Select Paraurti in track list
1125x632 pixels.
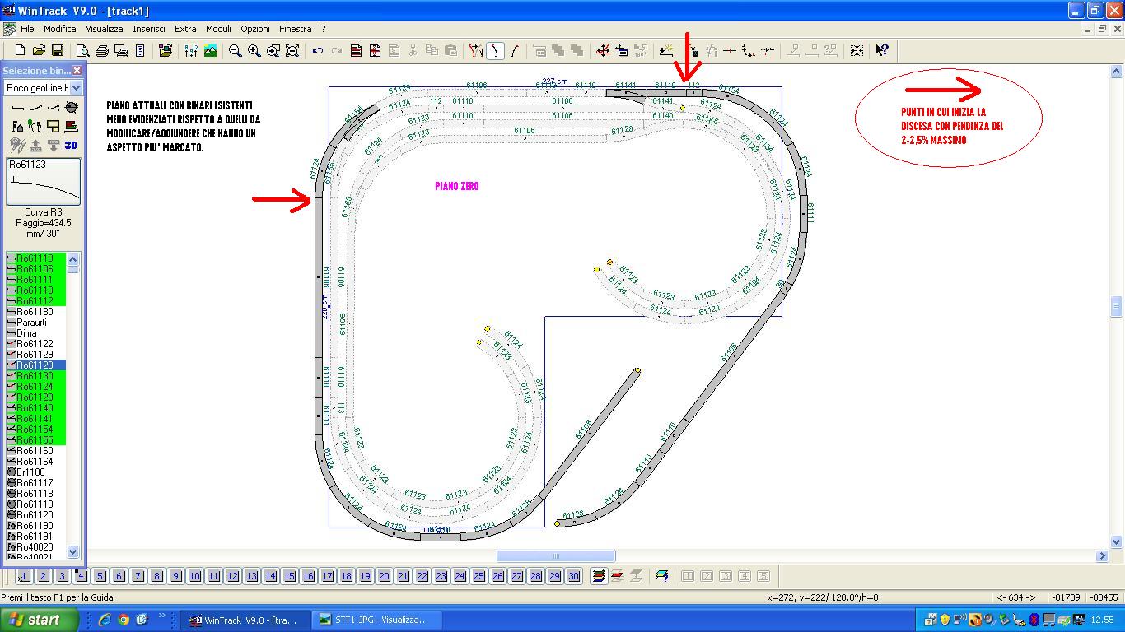36,323
